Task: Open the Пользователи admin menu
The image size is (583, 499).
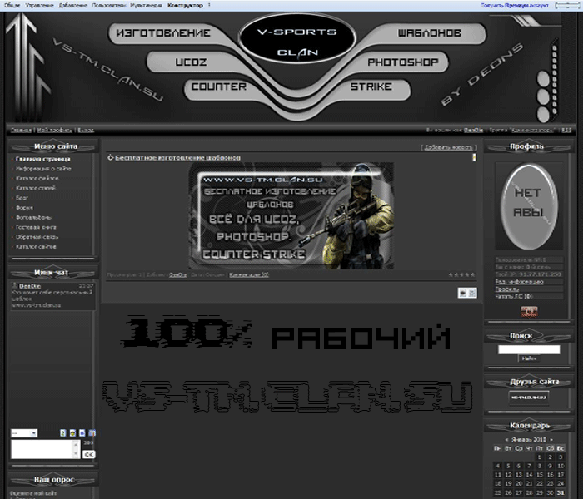Action: point(108,6)
